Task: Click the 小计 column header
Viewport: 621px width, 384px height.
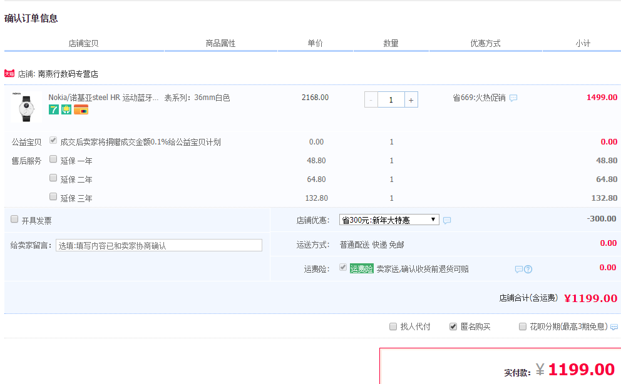Action: 583,44
